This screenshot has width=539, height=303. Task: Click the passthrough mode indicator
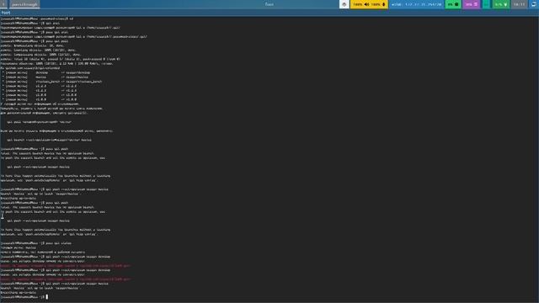pyautogui.click(x=24, y=4)
